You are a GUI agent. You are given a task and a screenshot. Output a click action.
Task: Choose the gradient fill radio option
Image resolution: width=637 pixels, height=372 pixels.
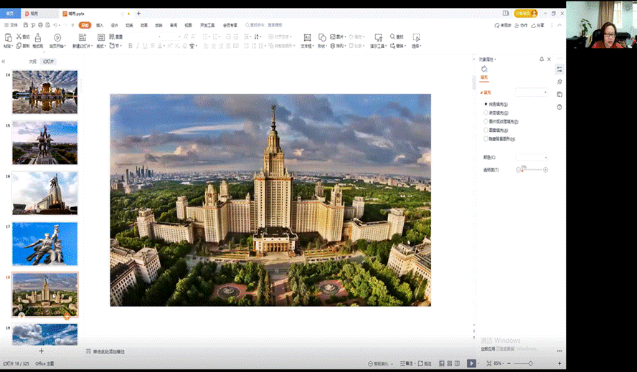click(x=486, y=113)
